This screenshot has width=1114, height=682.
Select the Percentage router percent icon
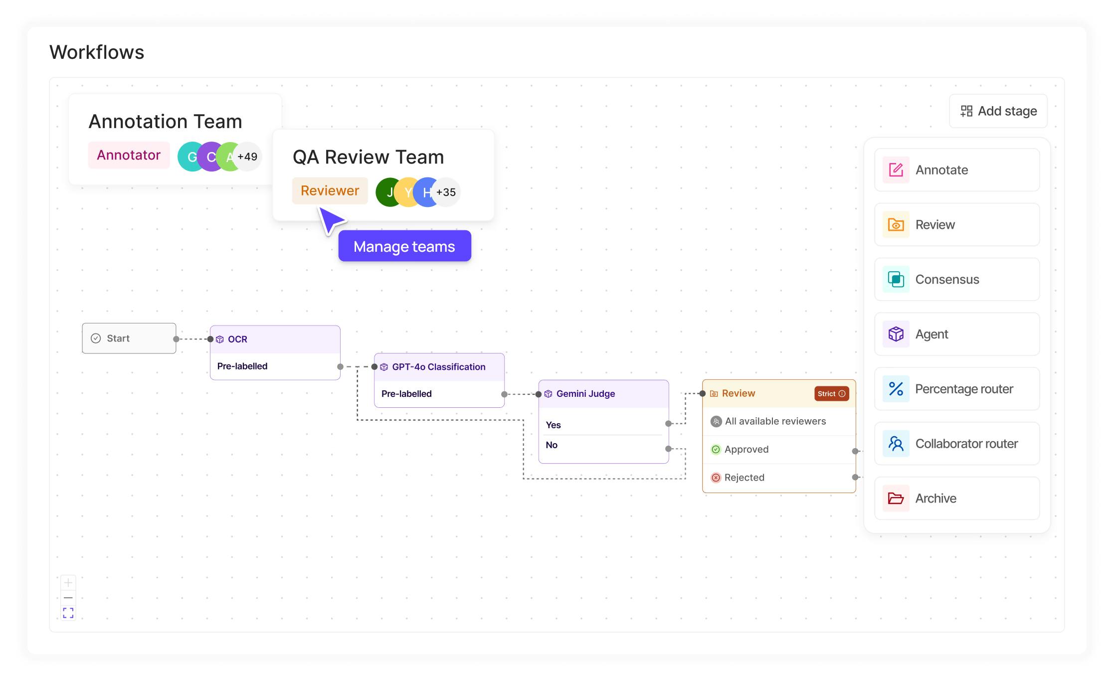tap(896, 389)
